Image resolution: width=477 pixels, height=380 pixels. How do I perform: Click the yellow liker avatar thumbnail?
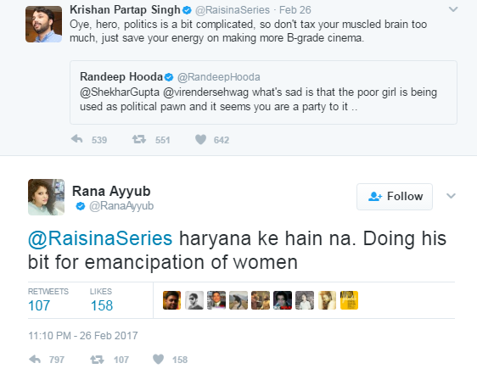[x=349, y=300]
